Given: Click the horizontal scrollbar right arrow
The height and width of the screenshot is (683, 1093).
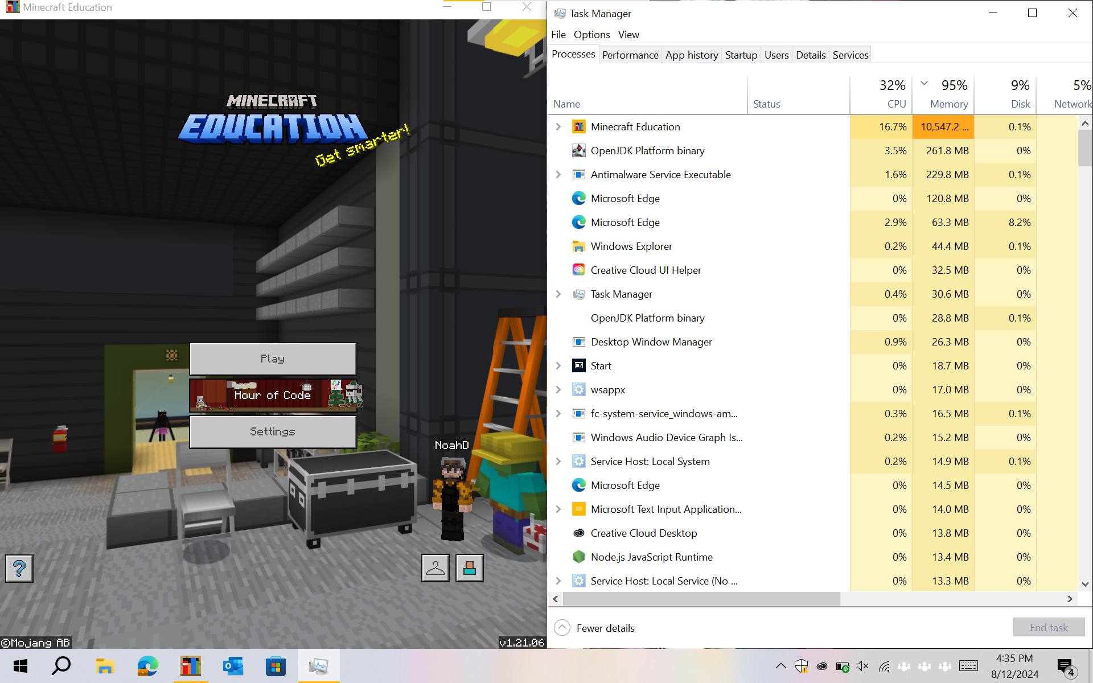Looking at the screenshot, I should click(1070, 599).
